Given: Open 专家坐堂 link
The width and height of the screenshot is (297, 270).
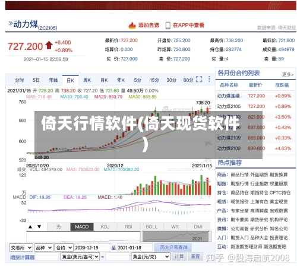Looking at the screenshot, I should pos(239,211).
